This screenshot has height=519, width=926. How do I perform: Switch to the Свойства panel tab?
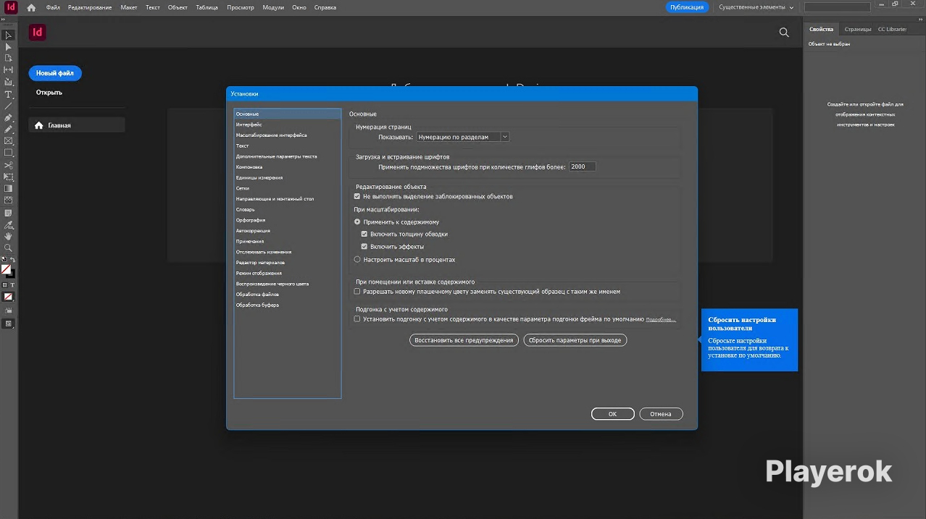click(821, 29)
